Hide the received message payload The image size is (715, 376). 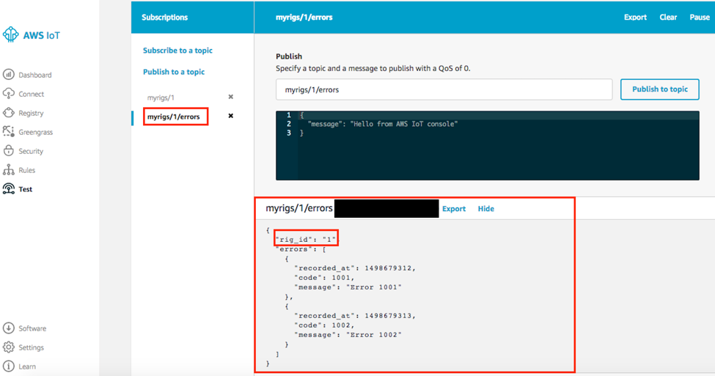(x=485, y=209)
